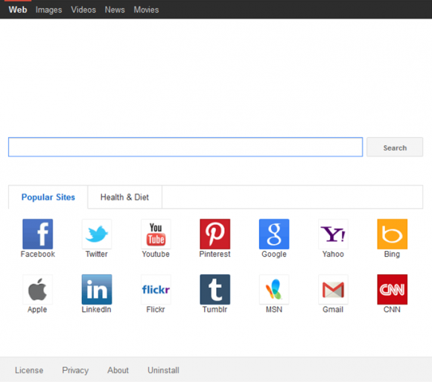Viewport: 432px width, 382px height.
Task: Click the Pinterest text label
Action: click(x=215, y=254)
